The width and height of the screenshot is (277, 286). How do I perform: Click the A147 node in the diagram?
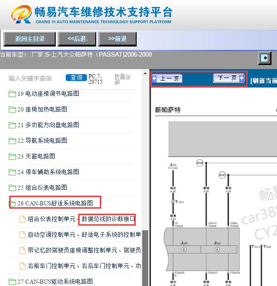(222, 175)
